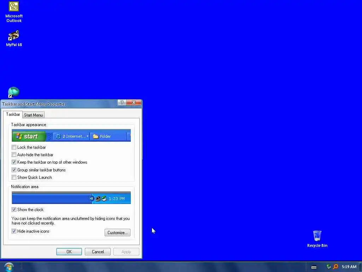Uncheck Show the clock option
Image resolution: width=362 pixels, height=272 pixels.
(14, 210)
